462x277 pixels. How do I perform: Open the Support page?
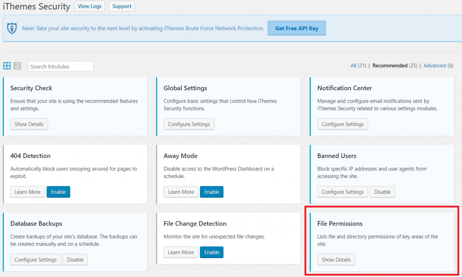122,6
